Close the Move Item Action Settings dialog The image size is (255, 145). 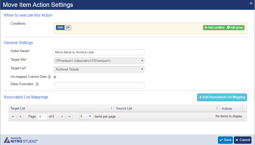(x=251, y=3)
